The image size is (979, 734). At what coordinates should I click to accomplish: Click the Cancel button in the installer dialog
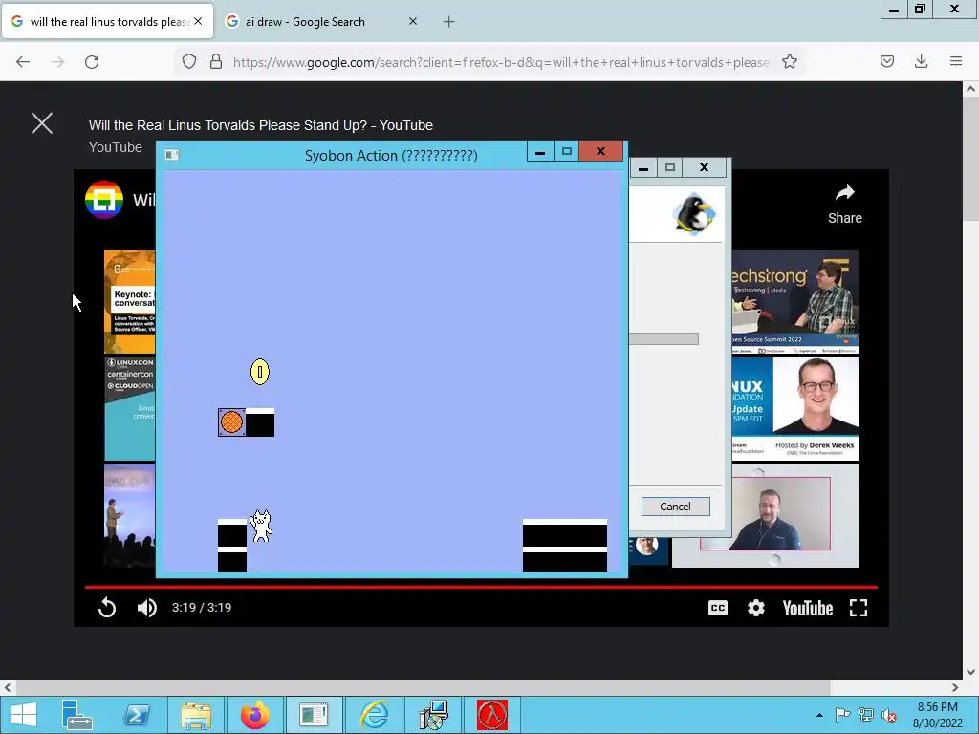(676, 507)
